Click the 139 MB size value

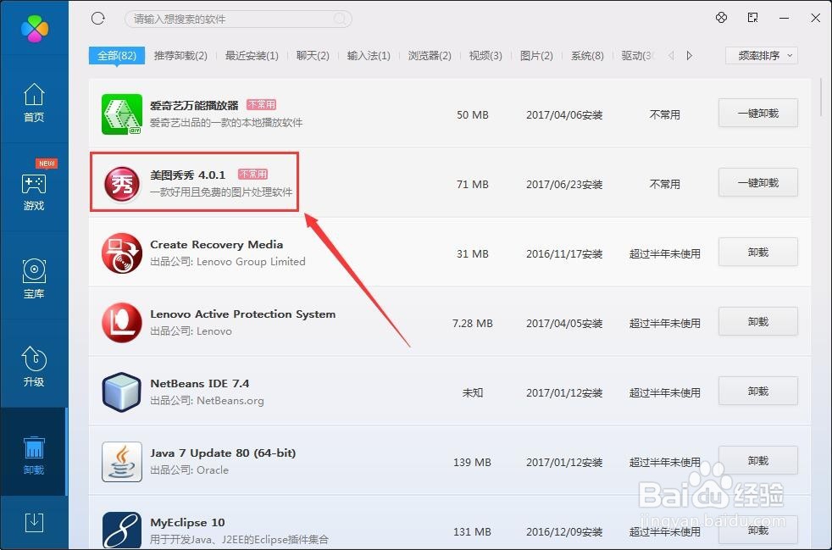pos(472,463)
